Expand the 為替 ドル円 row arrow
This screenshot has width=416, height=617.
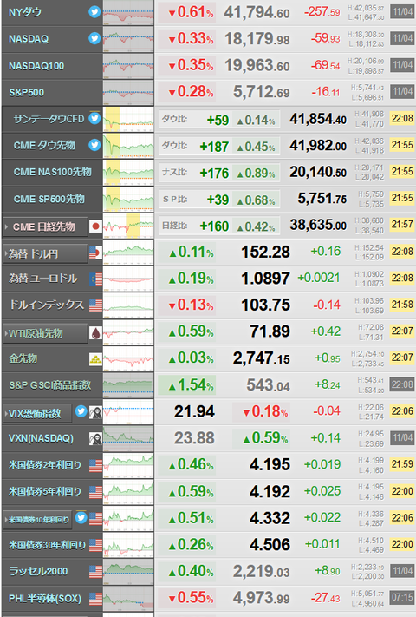click(x=6, y=253)
